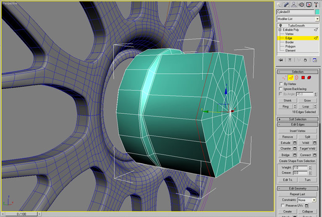Select the Vertex sub-object icon in Selection
322x217 pixels.
pos(284,78)
